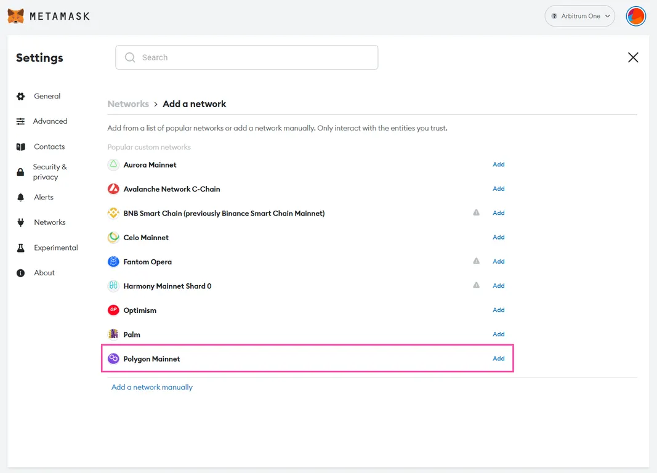Add Palm network
The height and width of the screenshot is (473, 657).
point(498,334)
